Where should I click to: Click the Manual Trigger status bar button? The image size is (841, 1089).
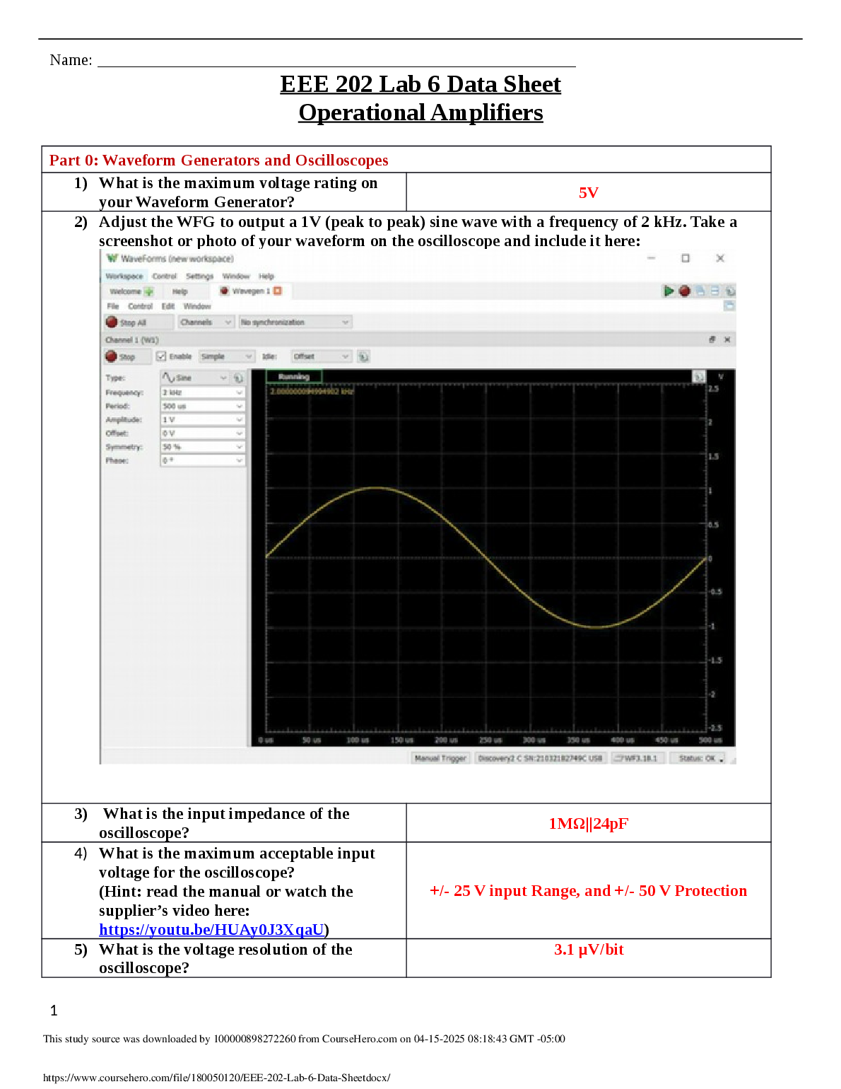tap(440, 758)
